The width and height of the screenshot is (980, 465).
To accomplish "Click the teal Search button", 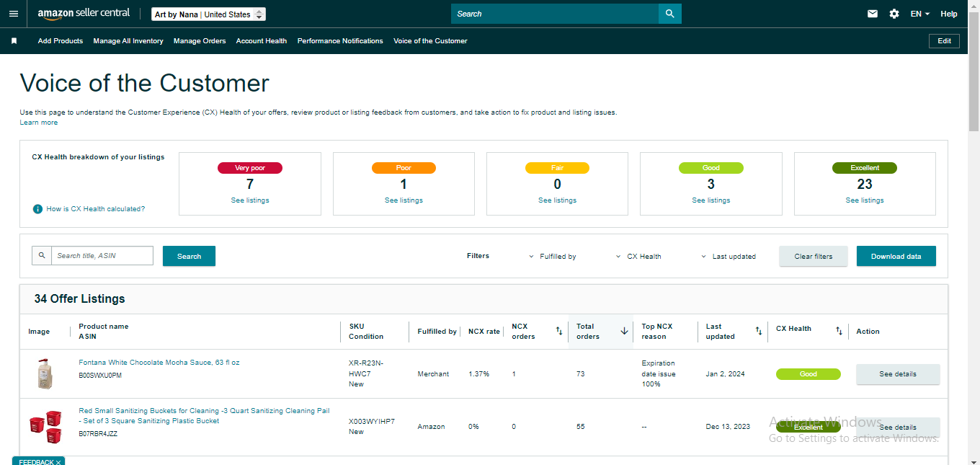I will pos(189,256).
